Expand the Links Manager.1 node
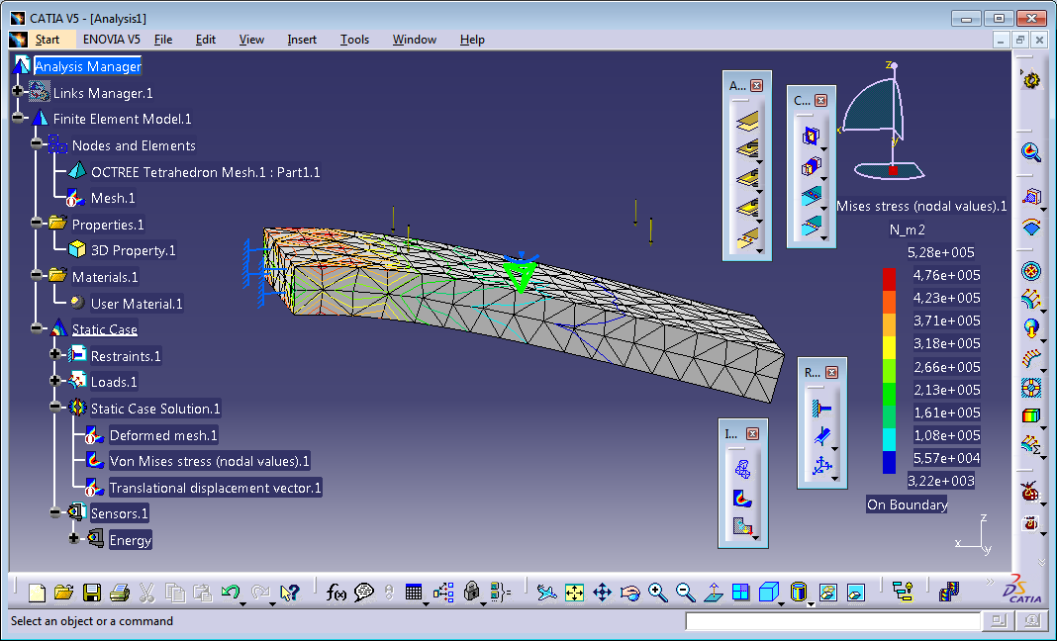1057x641 pixels. [x=18, y=92]
